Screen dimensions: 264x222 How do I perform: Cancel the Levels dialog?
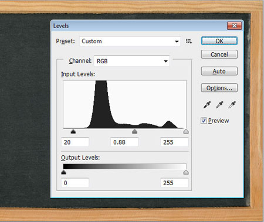click(x=219, y=54)
